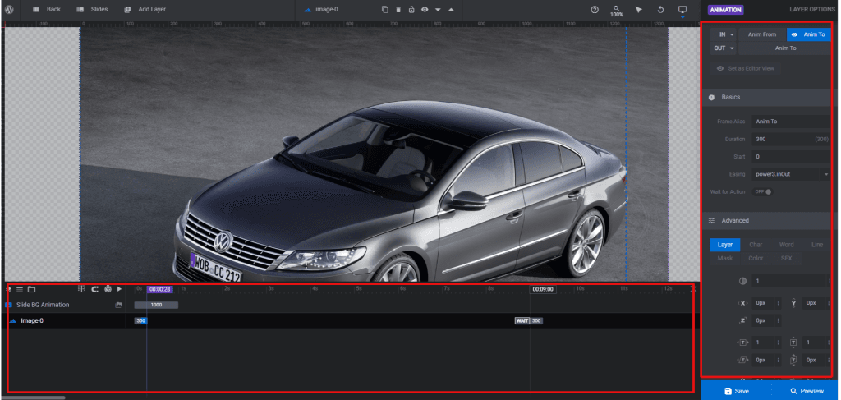Activate the pointer selection tool

(x=638, y=10)
